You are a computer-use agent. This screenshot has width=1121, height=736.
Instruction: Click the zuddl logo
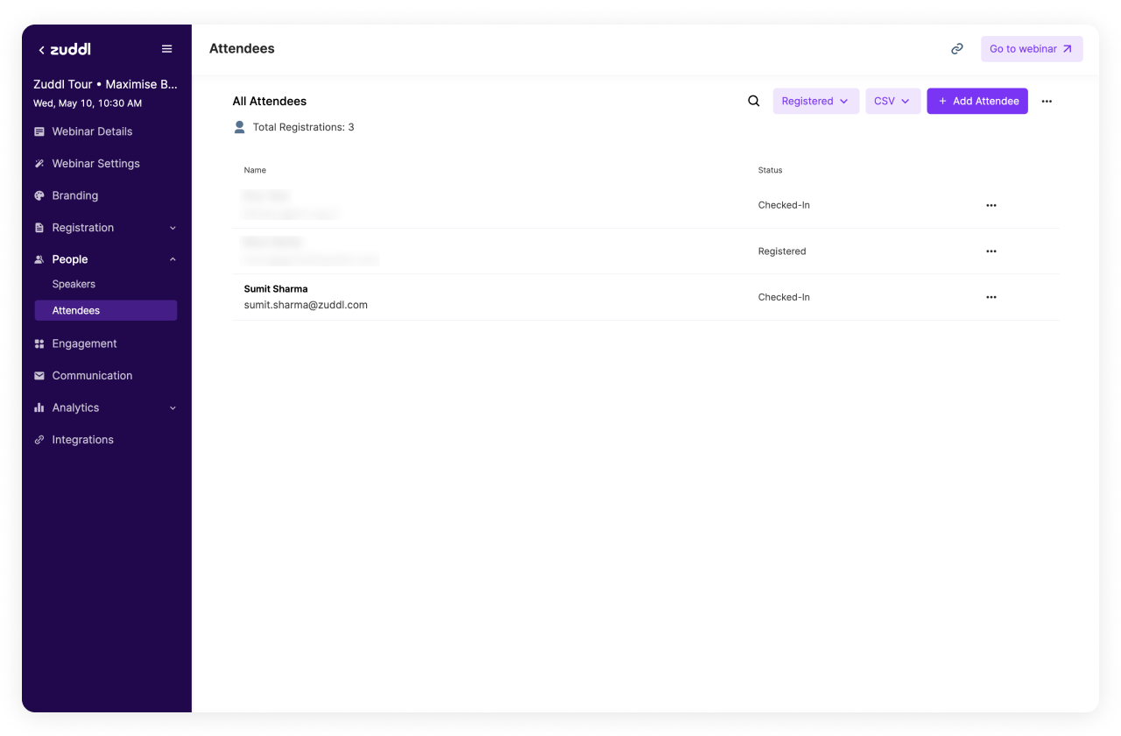click(x=70, y=49)
